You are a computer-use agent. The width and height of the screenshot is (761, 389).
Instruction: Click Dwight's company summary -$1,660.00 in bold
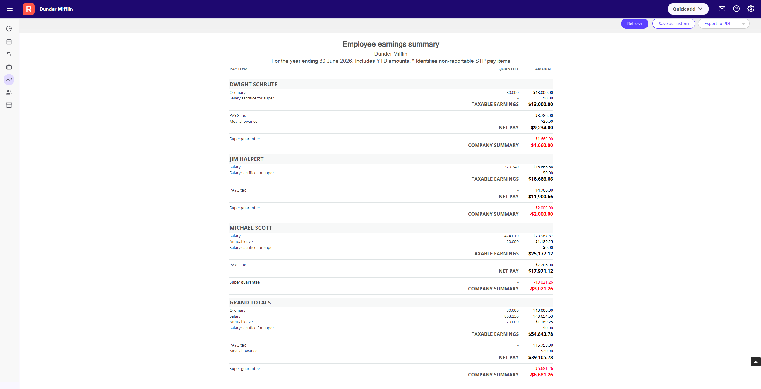541,146
